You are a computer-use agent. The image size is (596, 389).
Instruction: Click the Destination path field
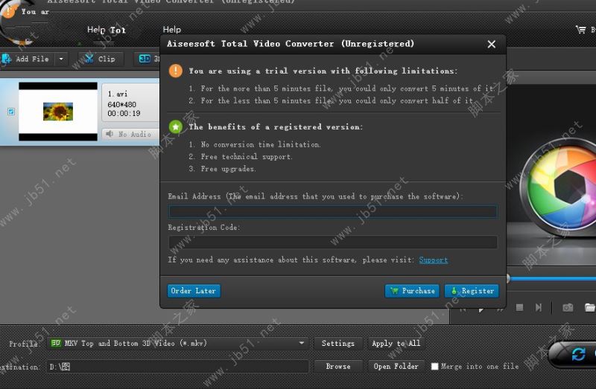177,367
